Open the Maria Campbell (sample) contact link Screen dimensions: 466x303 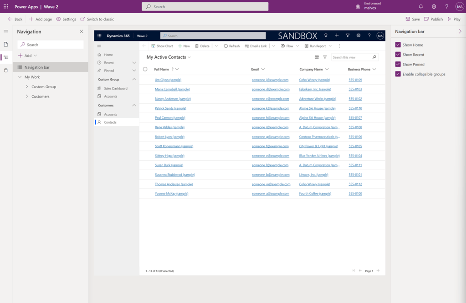(x=172, y=89)
